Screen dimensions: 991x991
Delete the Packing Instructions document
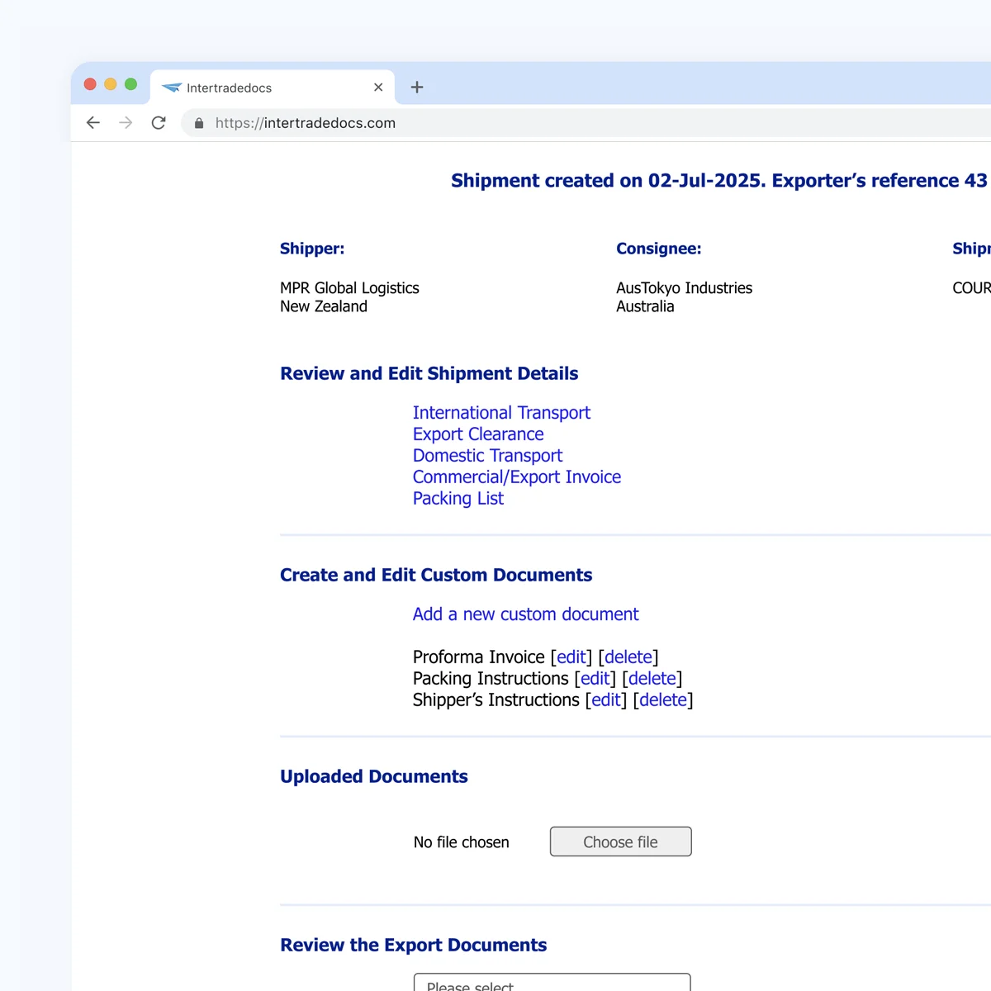click(x=652, y=679)
